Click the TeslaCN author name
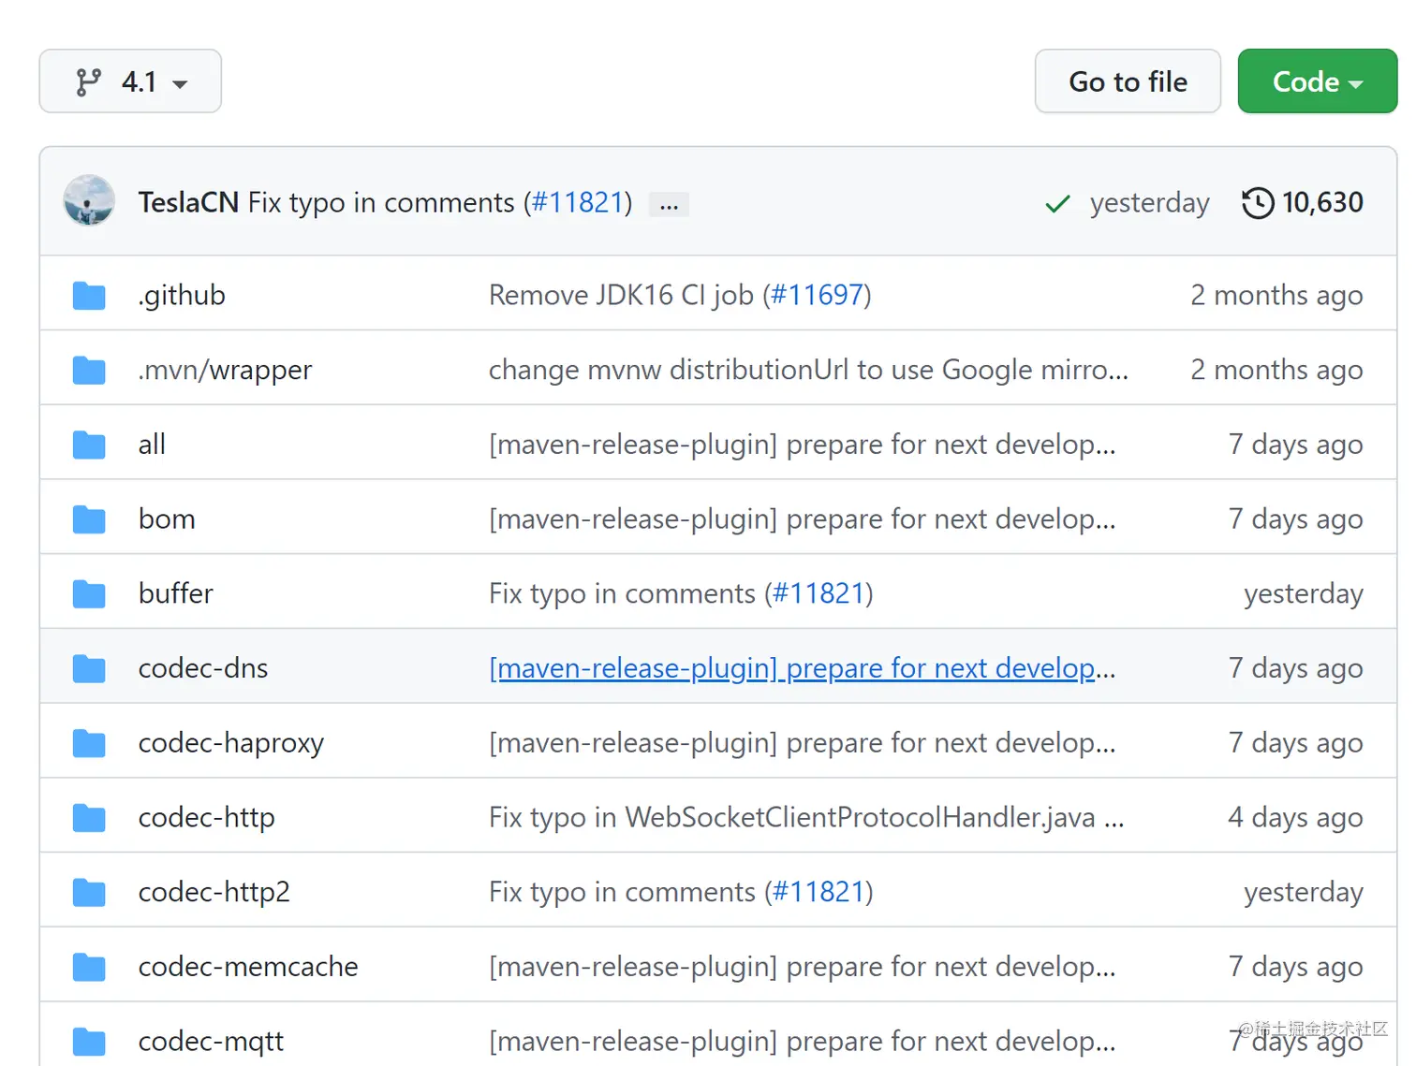 [188, 203]
